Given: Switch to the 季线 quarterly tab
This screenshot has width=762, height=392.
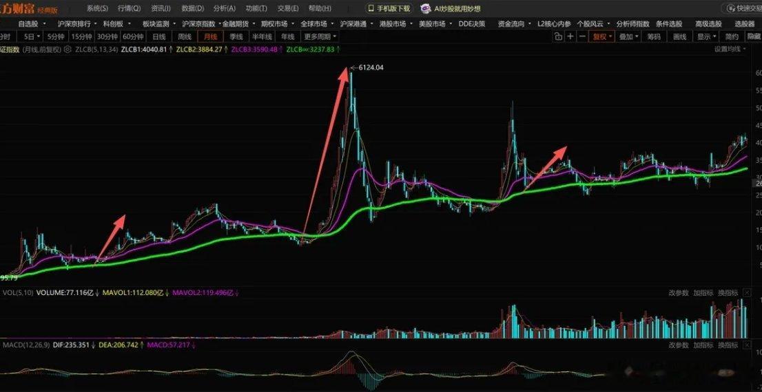Looking at the screenshot, I should point(236,36).
